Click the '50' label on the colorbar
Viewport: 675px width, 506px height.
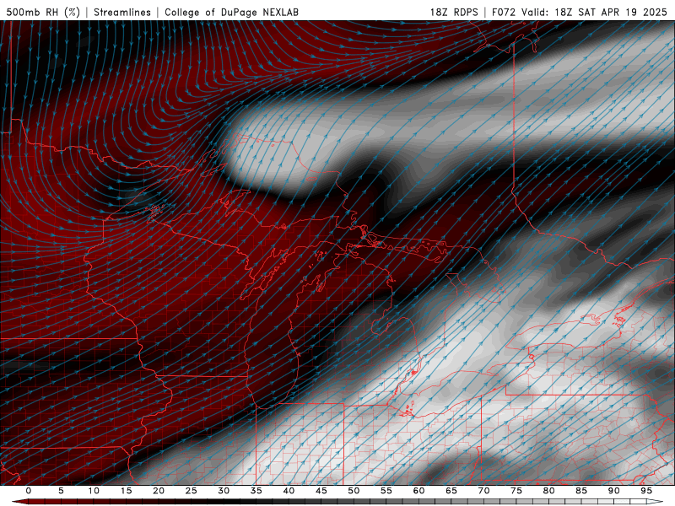pos(354,491)
